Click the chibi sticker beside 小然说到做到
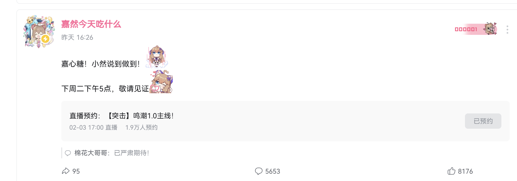The image size is (517, 181). (x=157, y=57)
